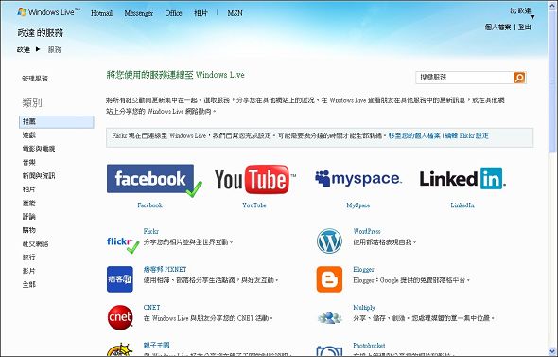Click the 個人檔案 link at top right
The image size is (558, 357).
tap(497, 27)
